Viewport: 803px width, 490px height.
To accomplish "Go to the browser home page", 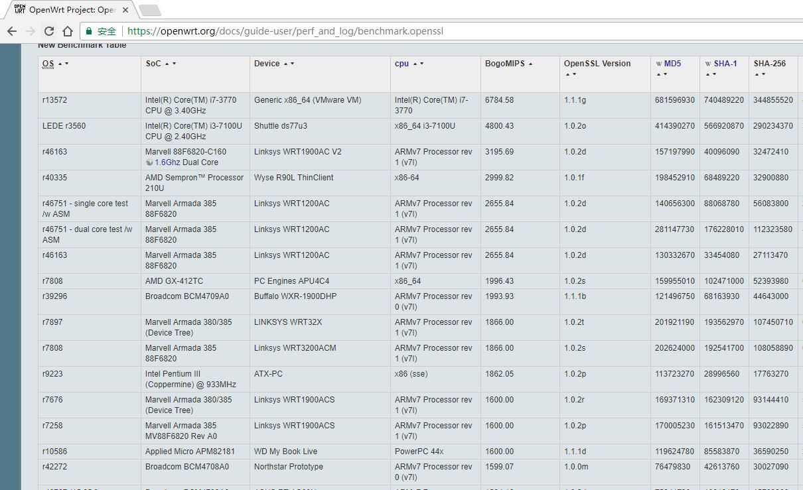I will (x=68, y=31).
